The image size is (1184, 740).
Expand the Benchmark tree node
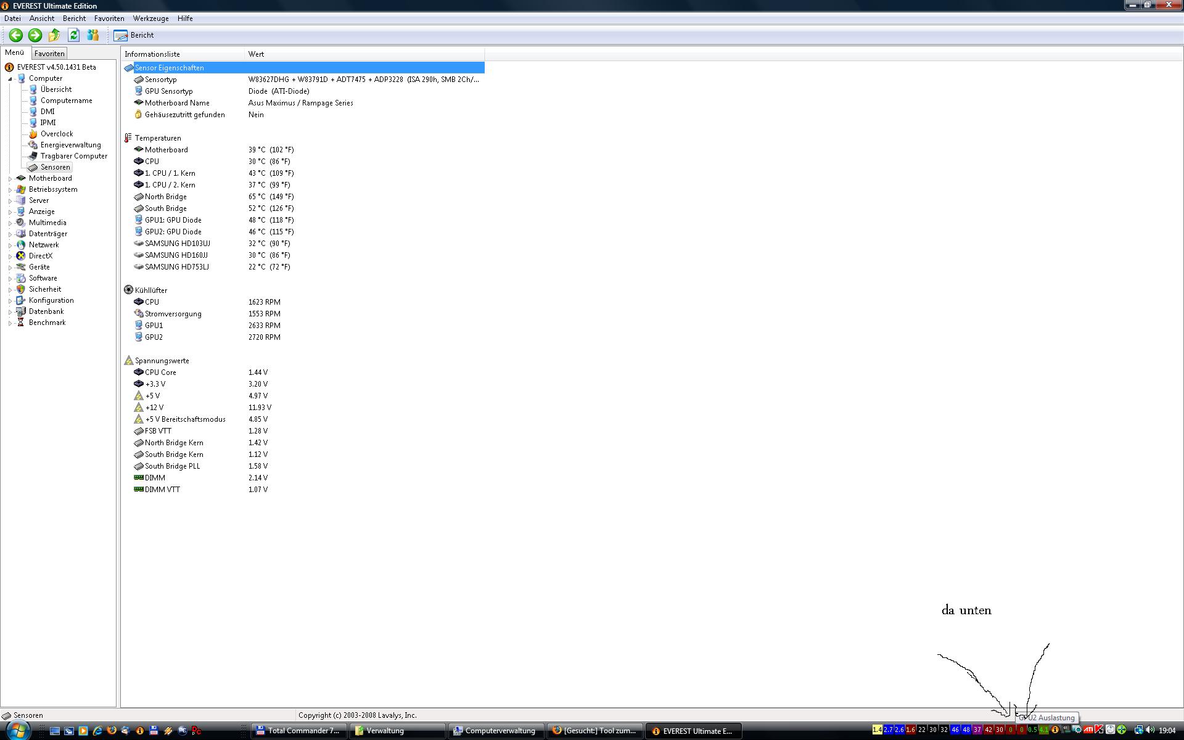(x=10, y=323)
